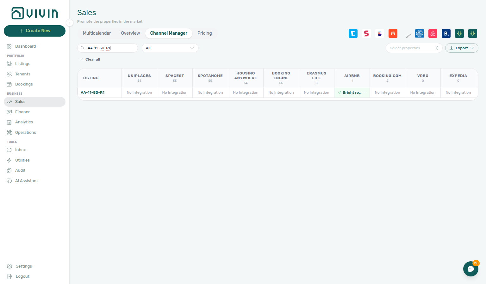486x284 pixels.
Task: Click the Operations tools icon
Action: click(x=9, y=133)
